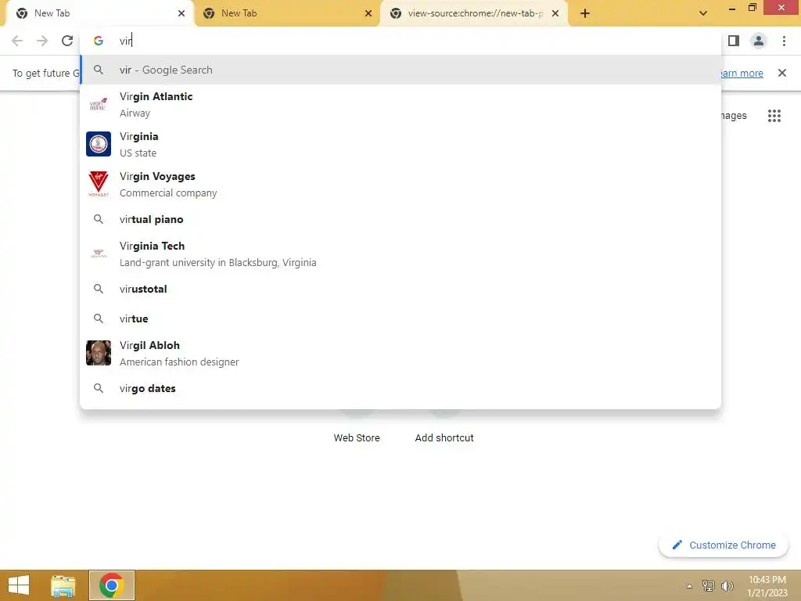The image size is (801, 601).
Task: Close the second New Tab
Action: [368, 13]
